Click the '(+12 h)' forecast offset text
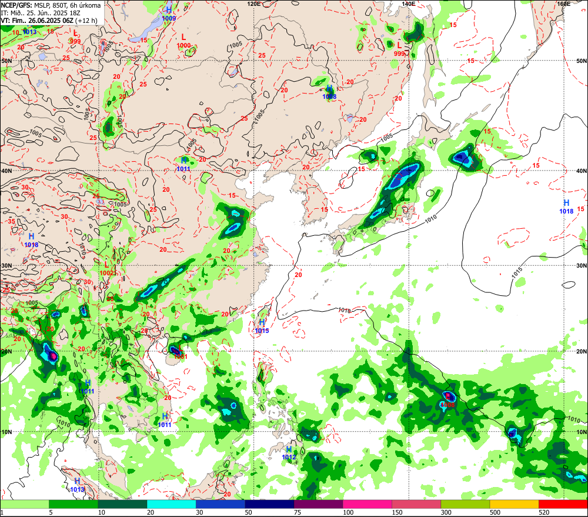 click(x=86, y=21)
